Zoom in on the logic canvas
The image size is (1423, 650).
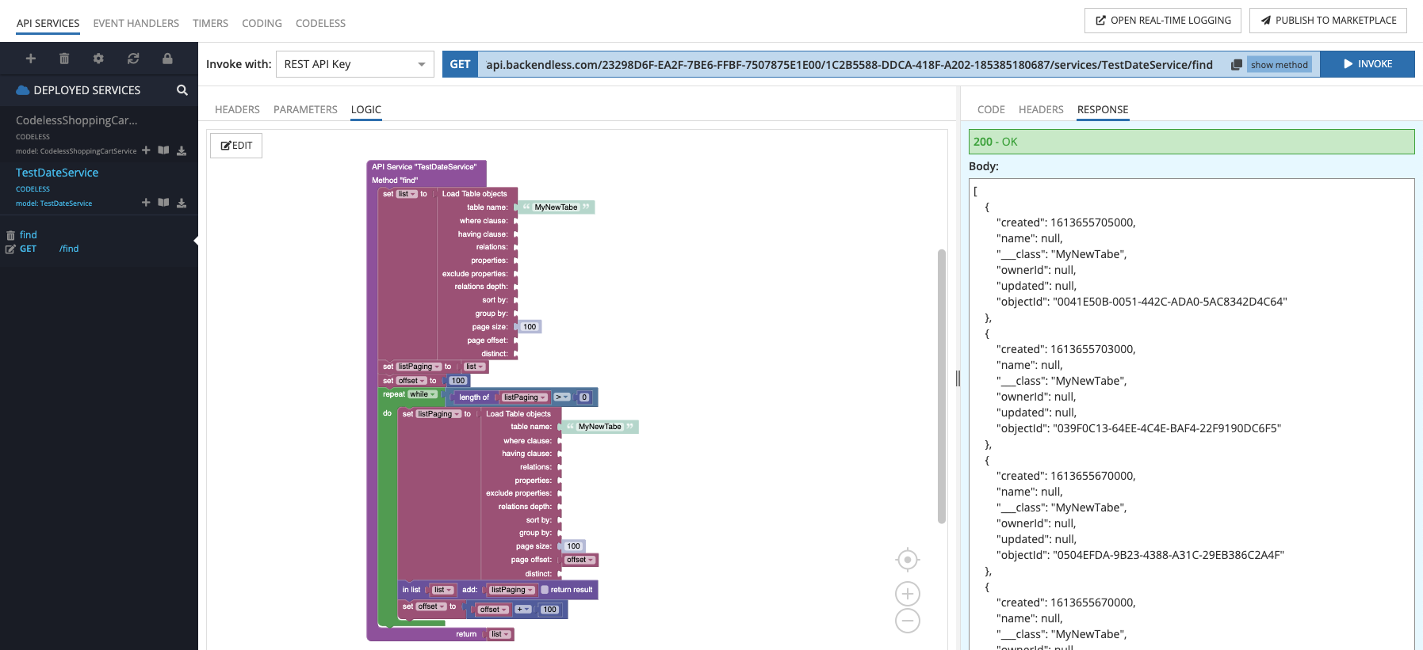click(x=907, y=594)
